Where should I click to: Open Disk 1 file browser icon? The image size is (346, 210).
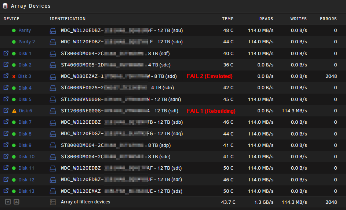[x=6, y=53]
